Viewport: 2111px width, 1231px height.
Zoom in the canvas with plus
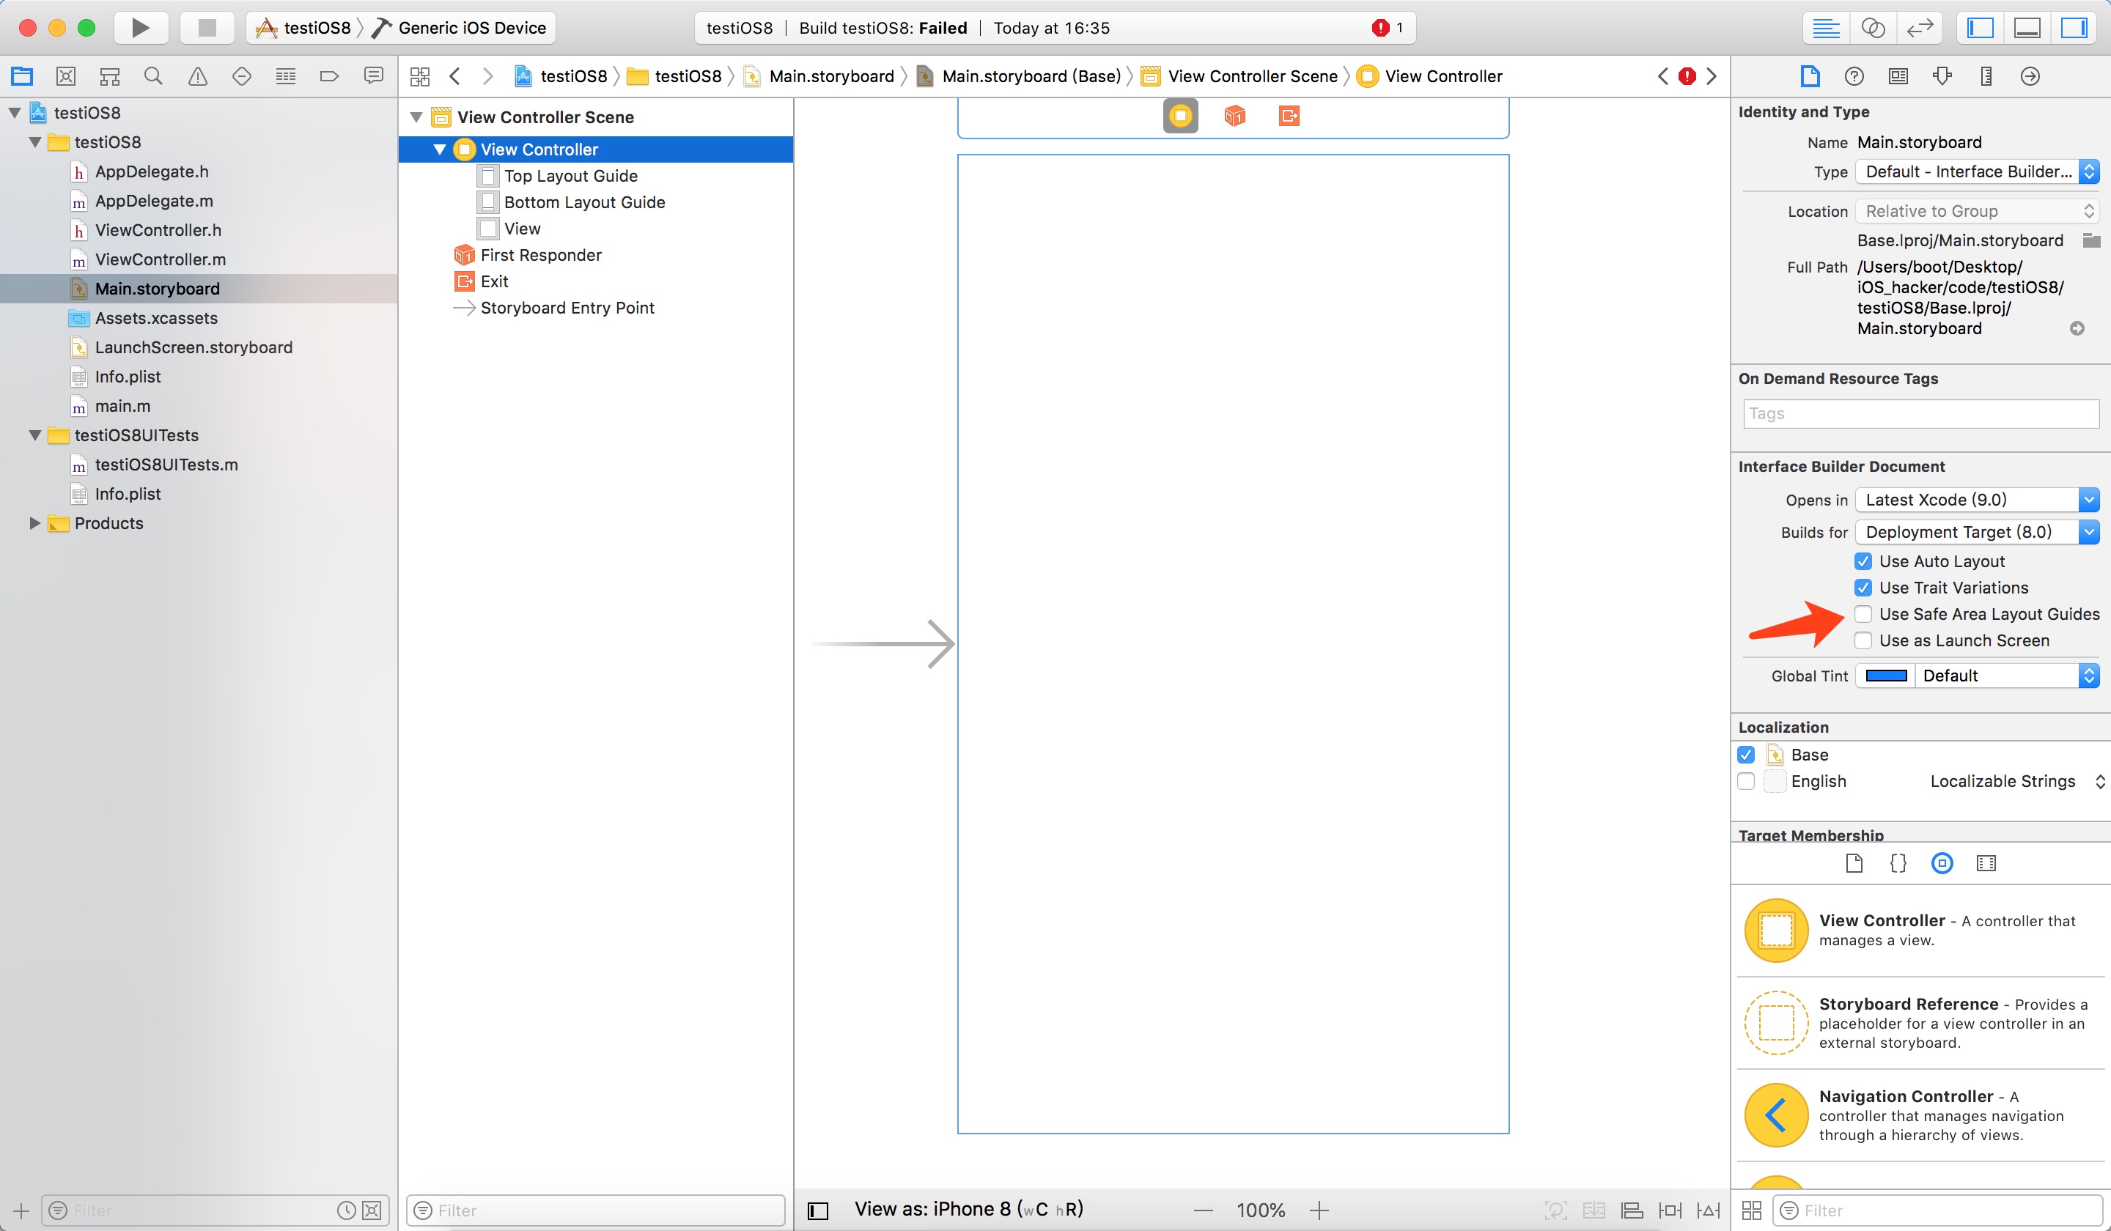(1319, 1210)
